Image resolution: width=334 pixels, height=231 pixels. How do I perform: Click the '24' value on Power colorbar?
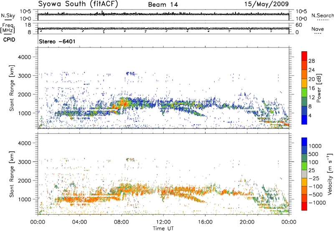311,70
